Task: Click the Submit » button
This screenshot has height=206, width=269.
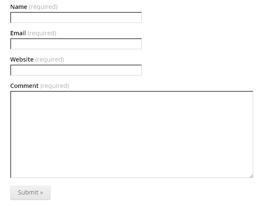Action: (x=30, y=193)
